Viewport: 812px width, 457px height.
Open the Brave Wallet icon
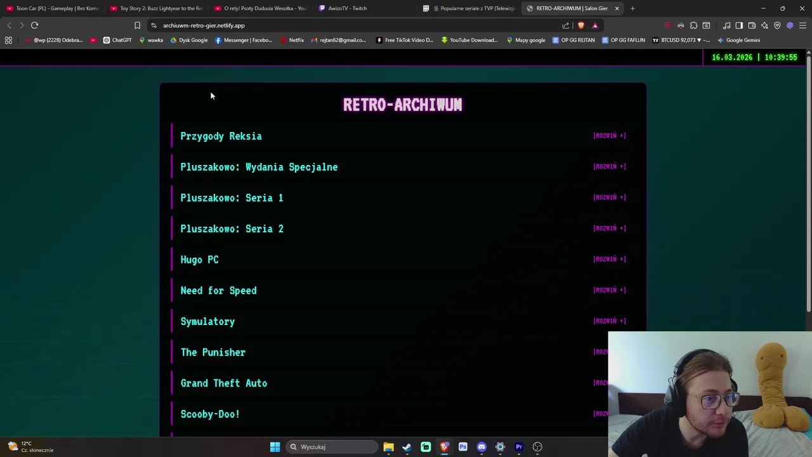click(752, 25)
